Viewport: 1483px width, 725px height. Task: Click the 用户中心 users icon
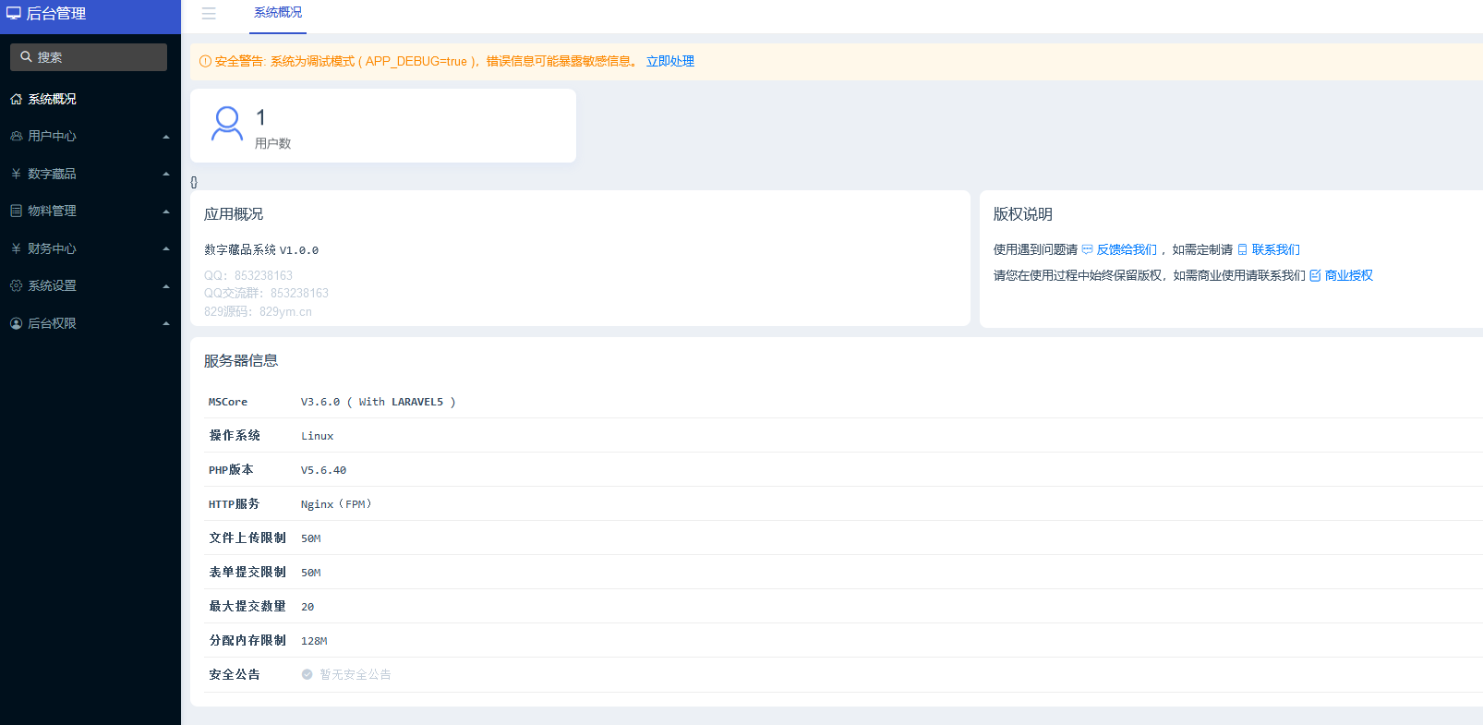(16, 136)
